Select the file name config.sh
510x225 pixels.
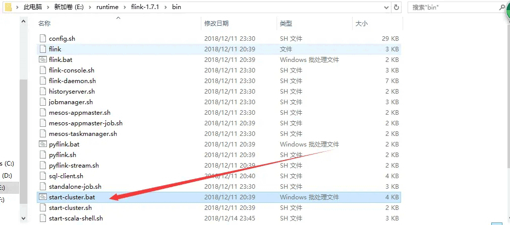pos(62,38)
